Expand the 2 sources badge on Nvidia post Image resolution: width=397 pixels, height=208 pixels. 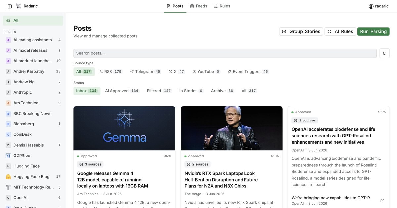198,164
